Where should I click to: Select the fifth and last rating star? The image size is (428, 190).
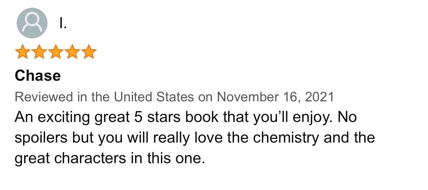point(89,52)
